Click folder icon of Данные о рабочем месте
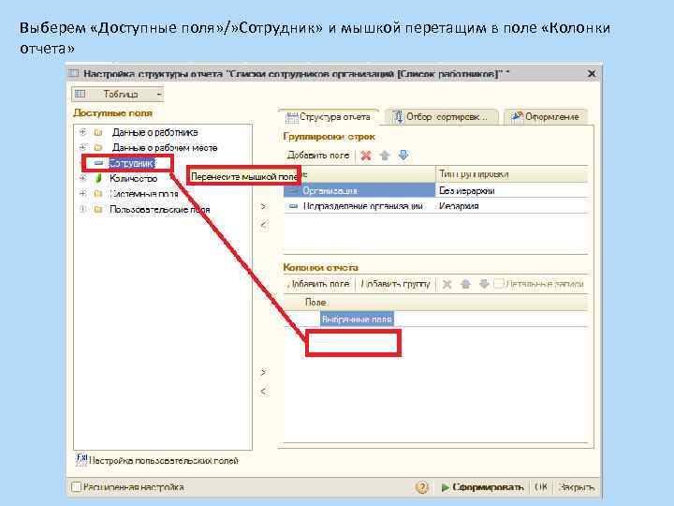 coord(98,148)
